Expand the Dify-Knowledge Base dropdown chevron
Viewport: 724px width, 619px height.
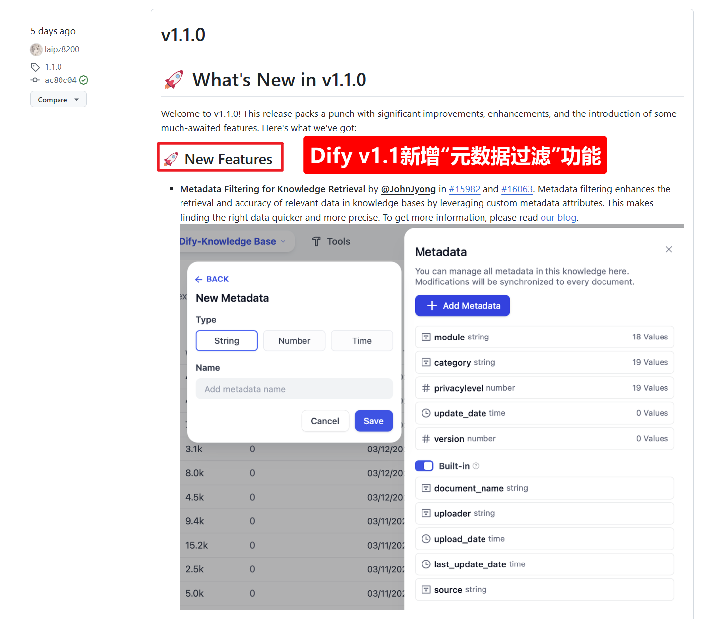[283, 241]
